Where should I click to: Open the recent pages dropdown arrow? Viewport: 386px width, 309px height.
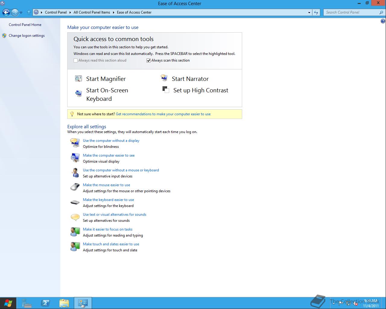[x=21, y=13]
